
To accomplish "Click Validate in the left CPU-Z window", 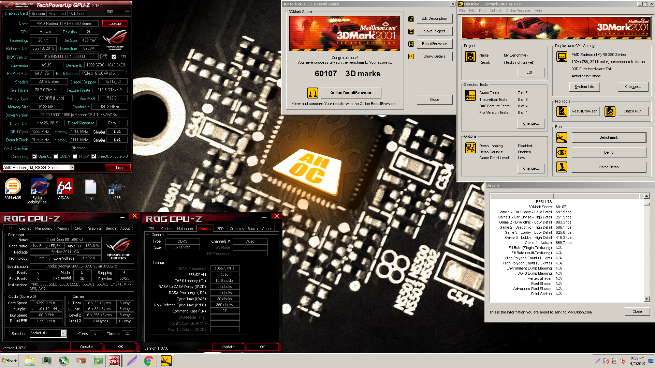I will (x=86, y=347).
